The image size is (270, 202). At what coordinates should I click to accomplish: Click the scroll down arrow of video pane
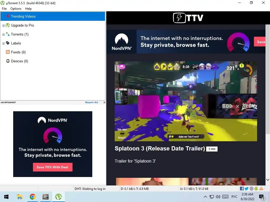(x=268, y=180)
